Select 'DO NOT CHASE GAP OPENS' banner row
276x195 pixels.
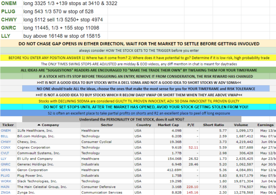coord(138,44)
